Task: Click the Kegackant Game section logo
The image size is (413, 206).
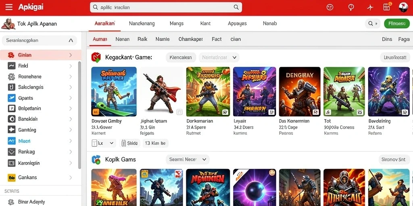Action: tap(96, 57)
